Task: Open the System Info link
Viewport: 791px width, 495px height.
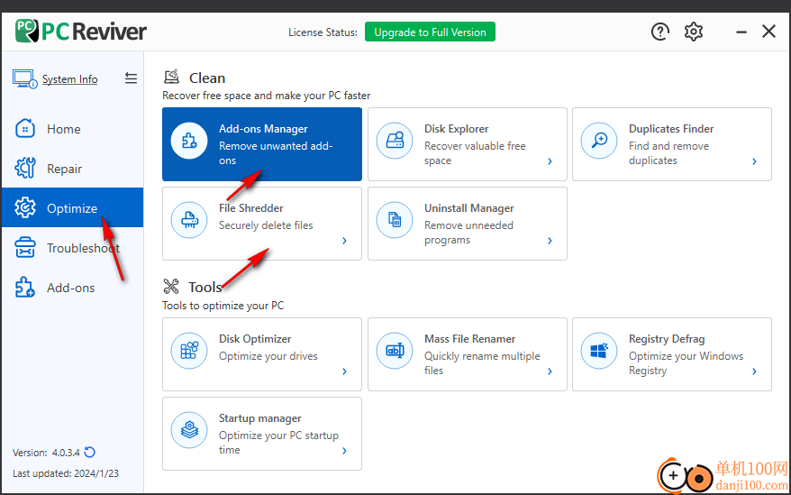Action: 69,79
